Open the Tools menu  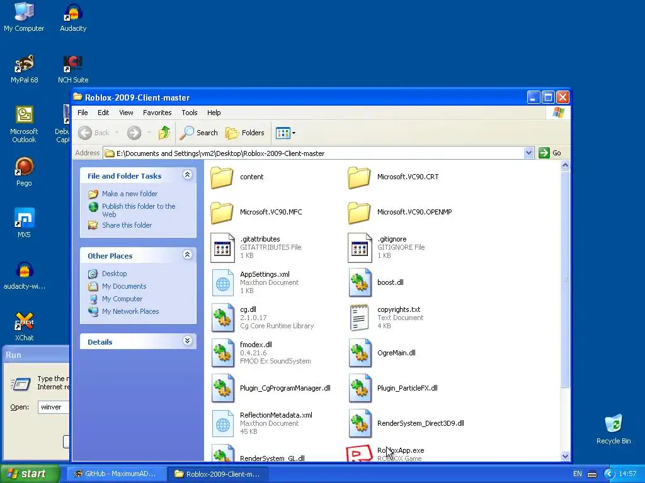189,113
